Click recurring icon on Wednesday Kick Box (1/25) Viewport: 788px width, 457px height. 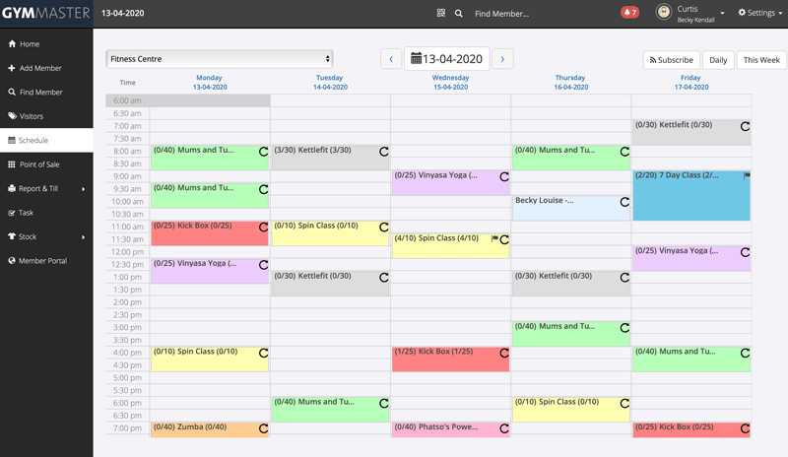503,354
